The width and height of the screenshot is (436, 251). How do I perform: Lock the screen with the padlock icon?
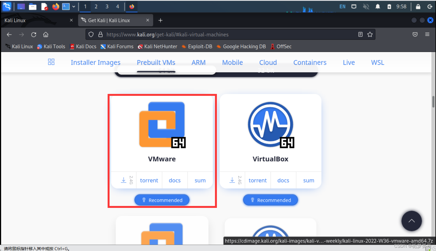[418, 7]
